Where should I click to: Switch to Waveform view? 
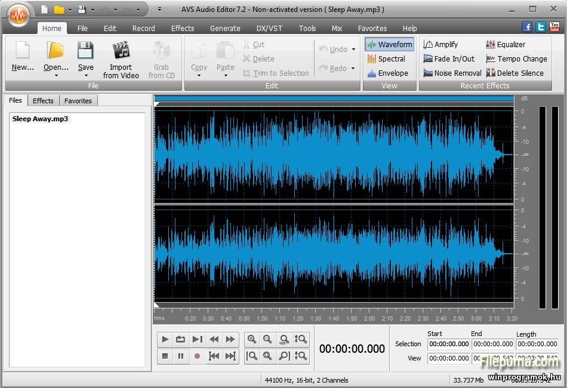[390, 44]
